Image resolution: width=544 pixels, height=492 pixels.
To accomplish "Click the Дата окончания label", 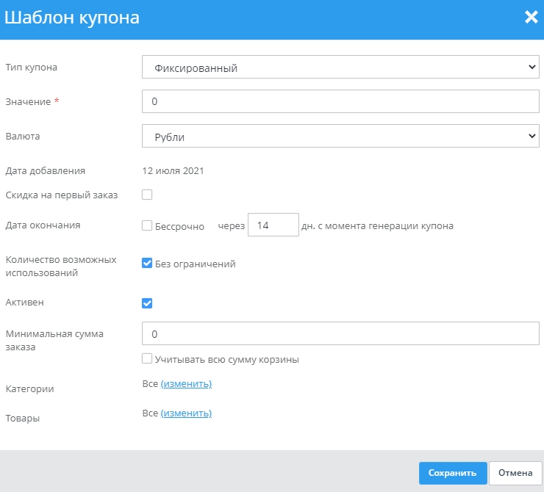I will [x=43, y=225].
